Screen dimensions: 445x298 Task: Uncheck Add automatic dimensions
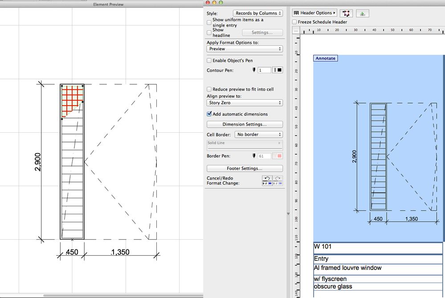209,114
